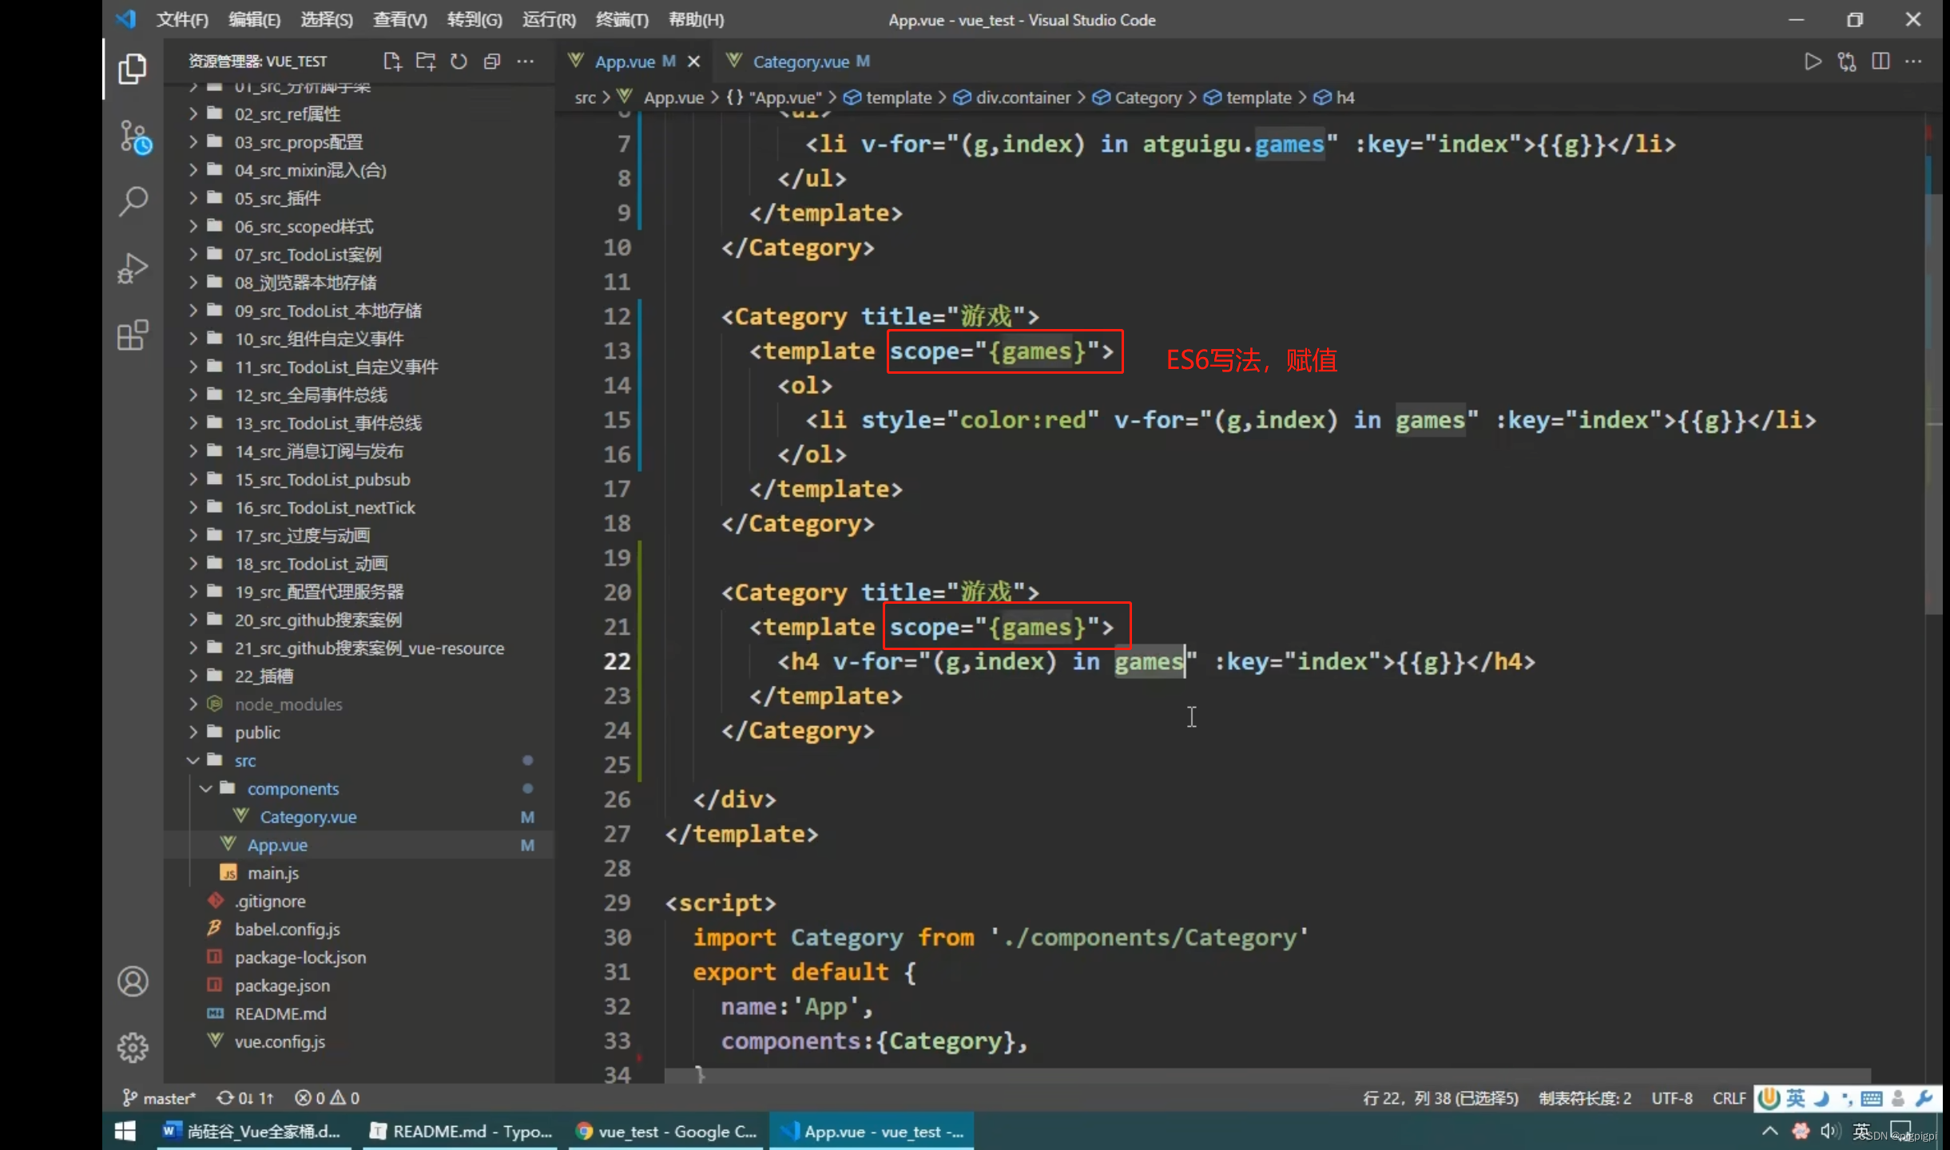The height and width of the screenshot is (1150, 1950).
Task: Open the Explorer view in activity bar
Action: pos(133,69)
